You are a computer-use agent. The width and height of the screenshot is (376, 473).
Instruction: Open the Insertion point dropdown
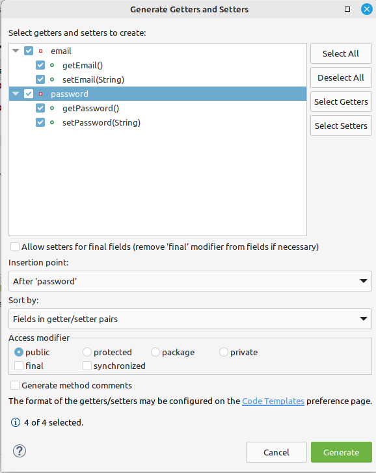pos(190,281)
